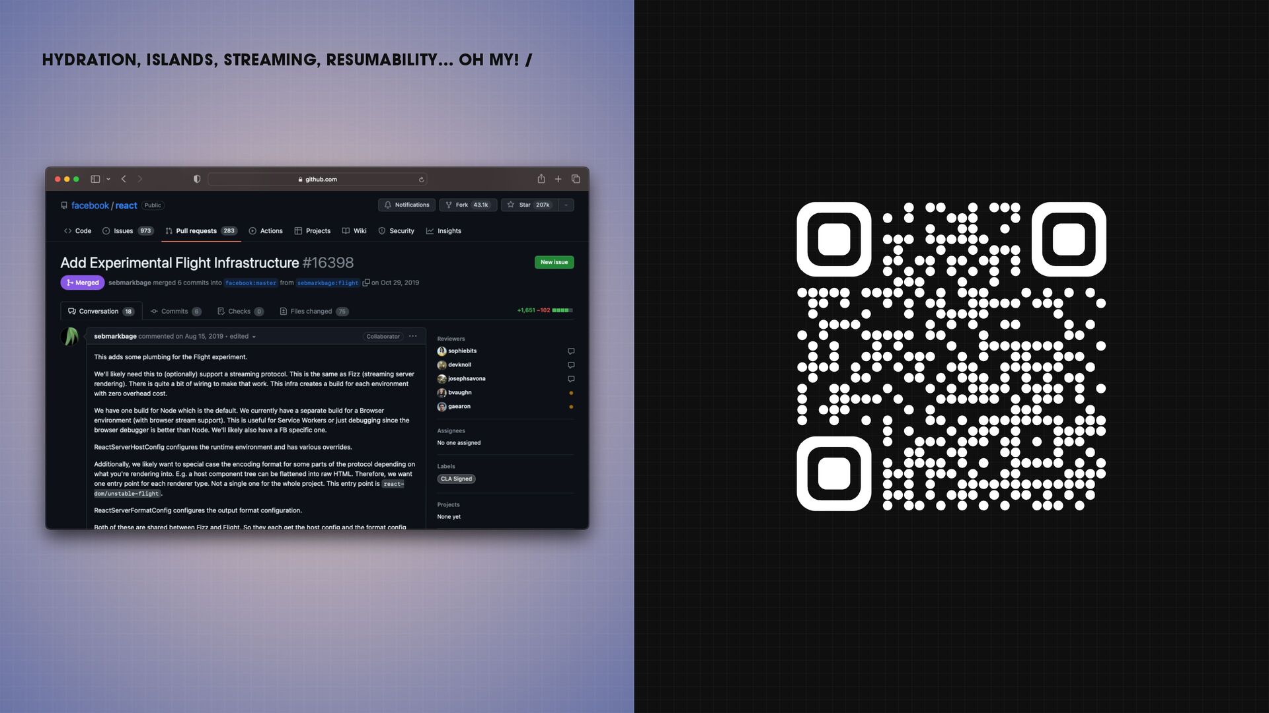
Task: Copy the sebmarkbage:flight branch name icon
Action: (x=366, y=283)
